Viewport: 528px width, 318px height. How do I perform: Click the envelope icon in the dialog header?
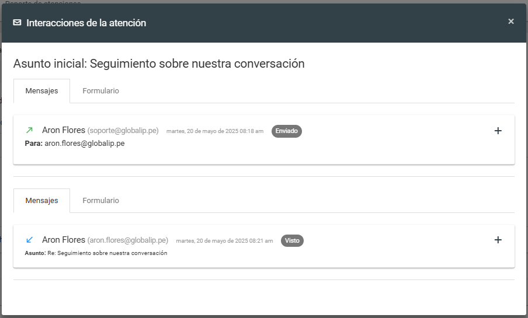point(18,23)
